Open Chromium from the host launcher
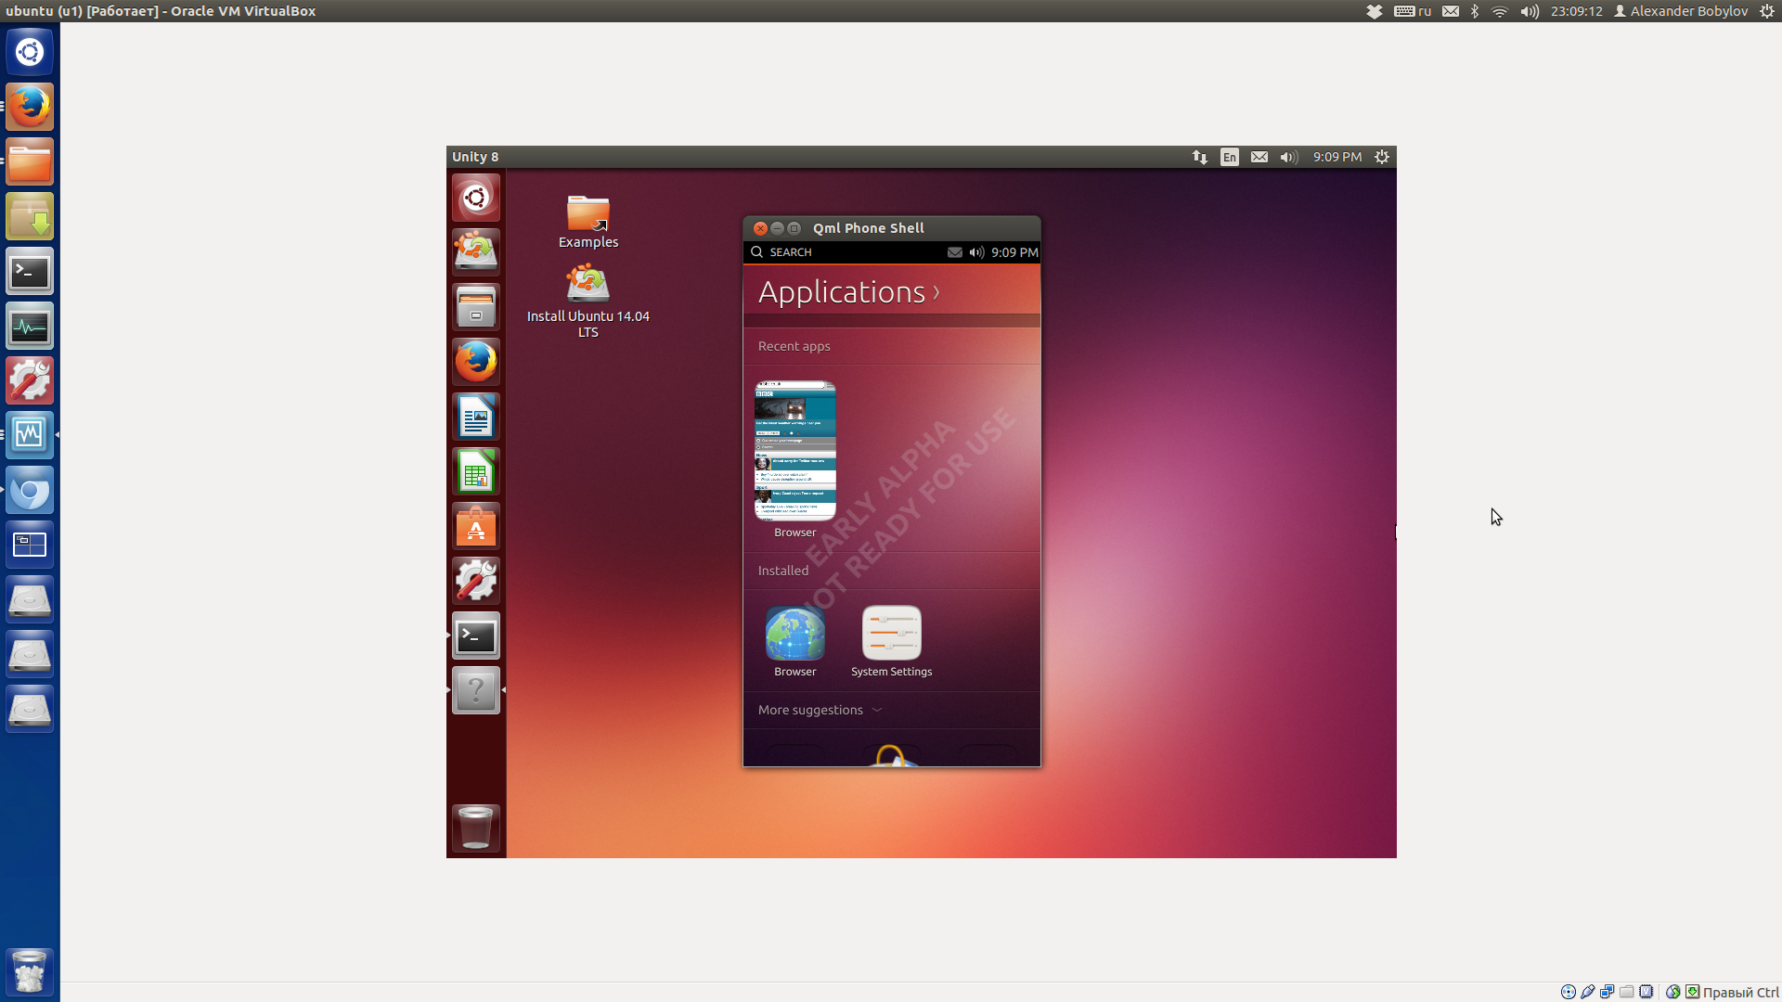Screen dimensions: 1782x1002 pyautogui.click(x=30, y=491)
